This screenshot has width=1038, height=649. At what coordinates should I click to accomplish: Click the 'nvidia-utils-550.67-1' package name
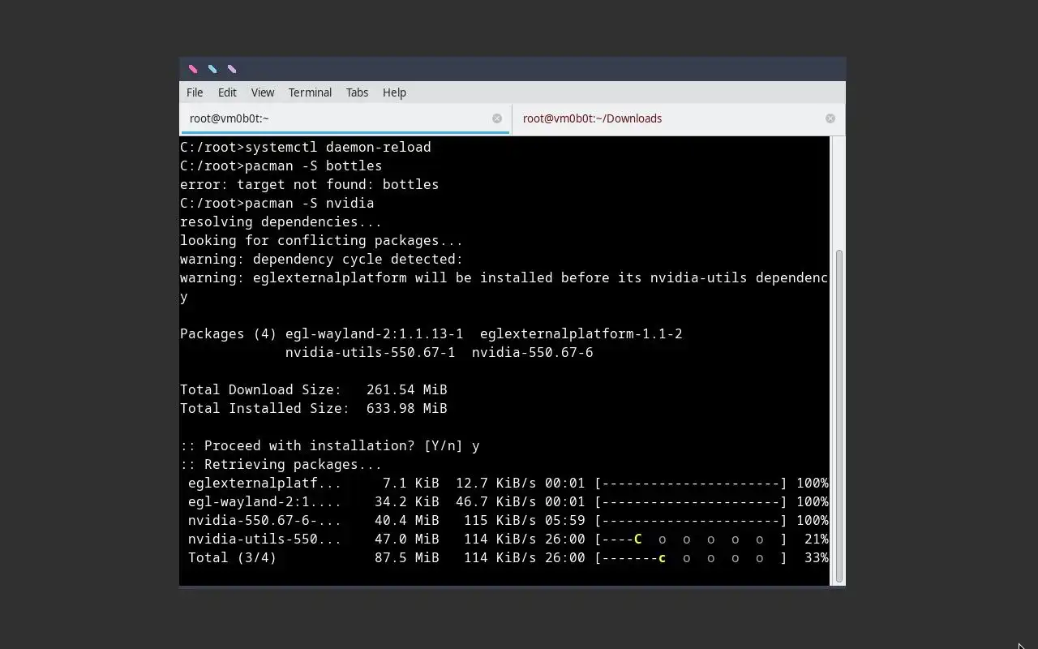[371, 353]
